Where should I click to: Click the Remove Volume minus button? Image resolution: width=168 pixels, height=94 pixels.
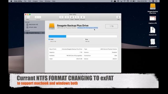39,17
